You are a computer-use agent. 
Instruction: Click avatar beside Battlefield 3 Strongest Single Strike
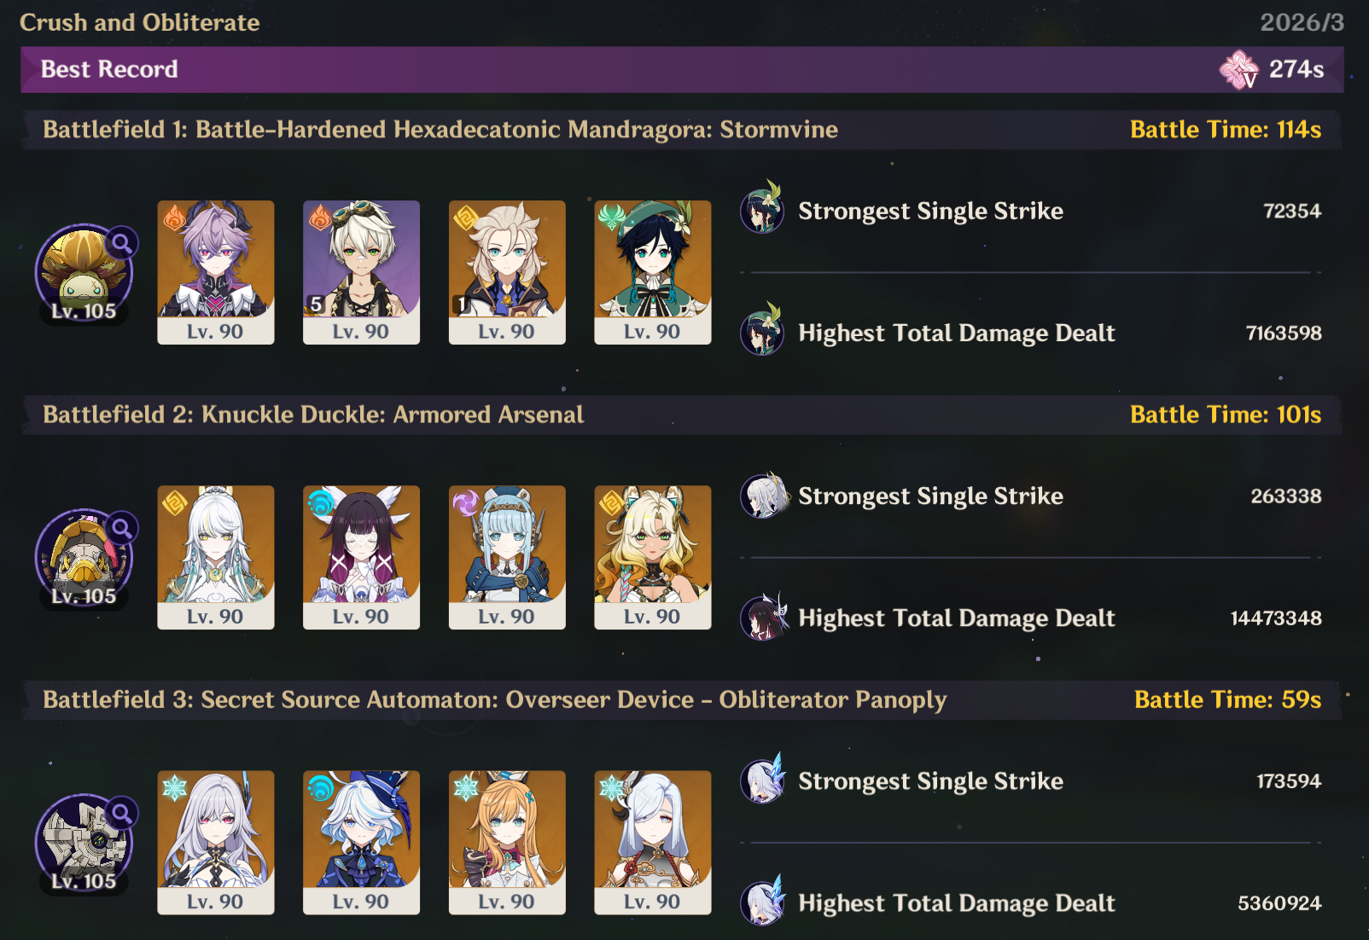coord(762,779)
